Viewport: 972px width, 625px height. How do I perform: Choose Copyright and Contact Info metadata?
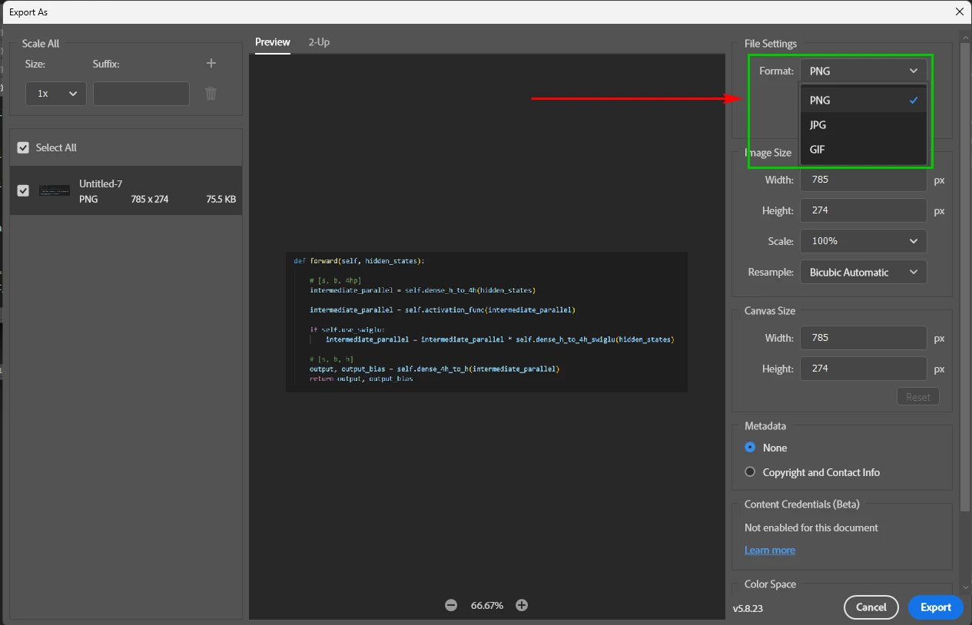coord(750,472)
